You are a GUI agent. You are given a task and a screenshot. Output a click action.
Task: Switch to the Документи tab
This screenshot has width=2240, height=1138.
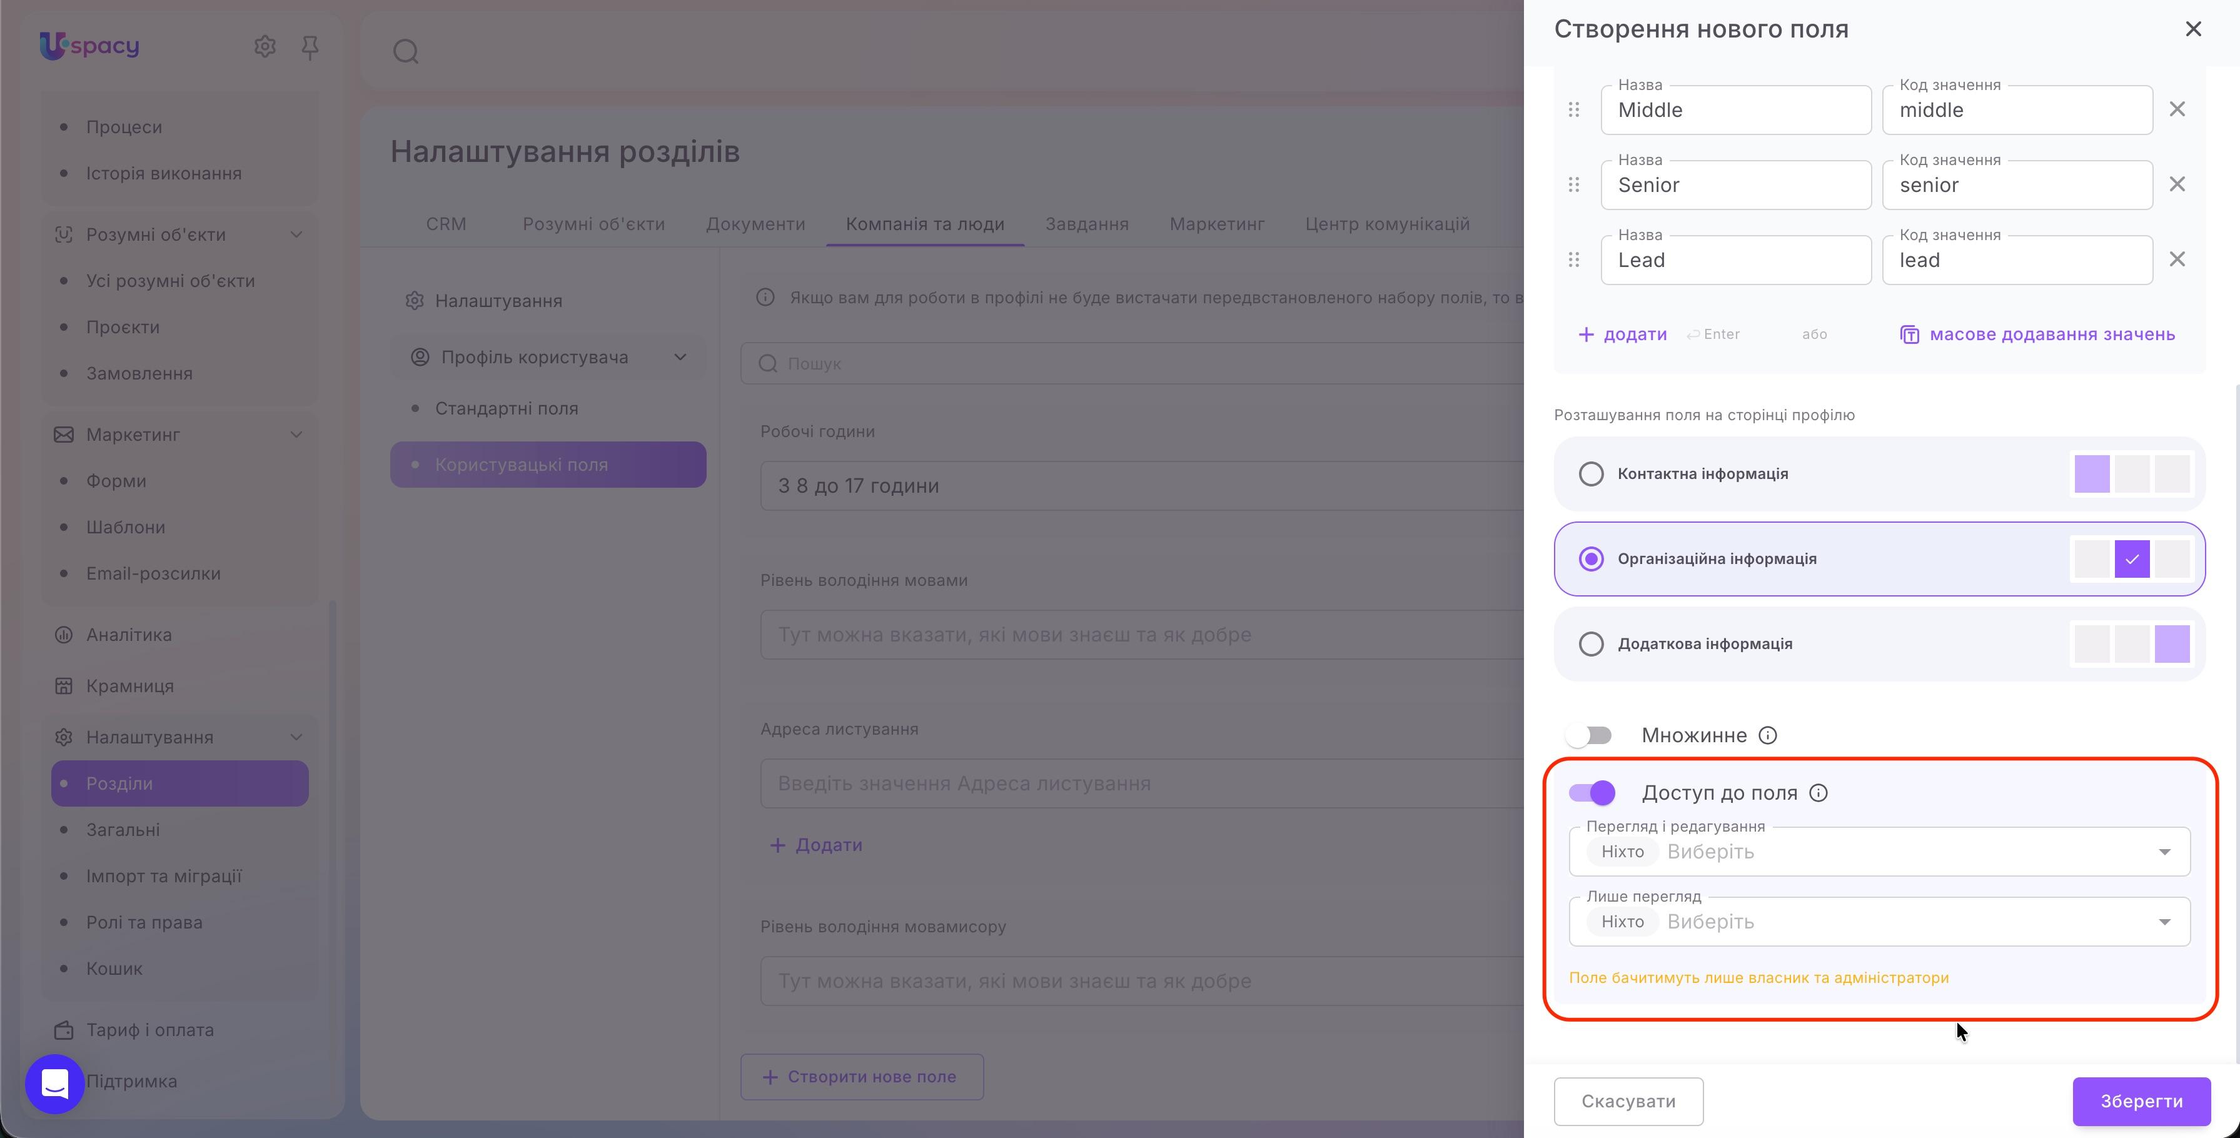pos(755,224)
